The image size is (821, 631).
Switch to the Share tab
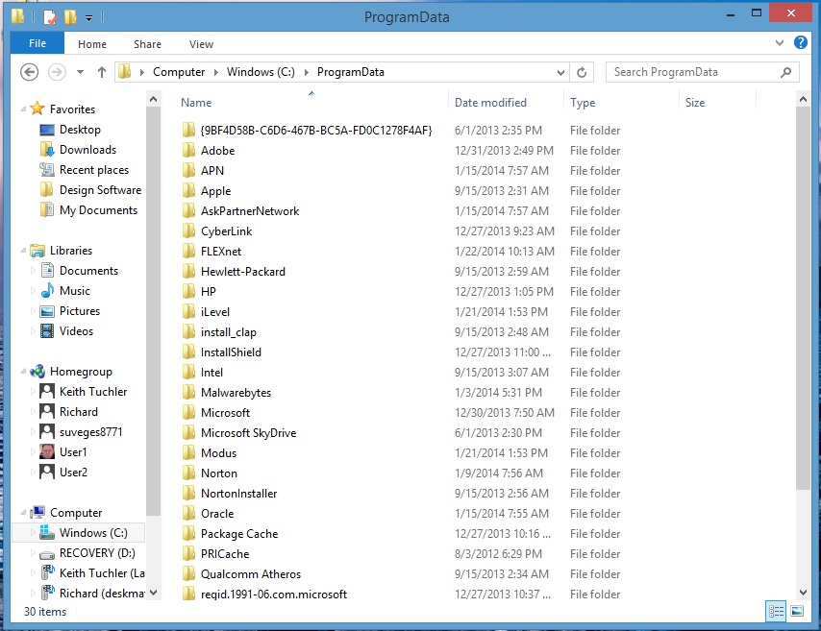click(x=147, y=44)
